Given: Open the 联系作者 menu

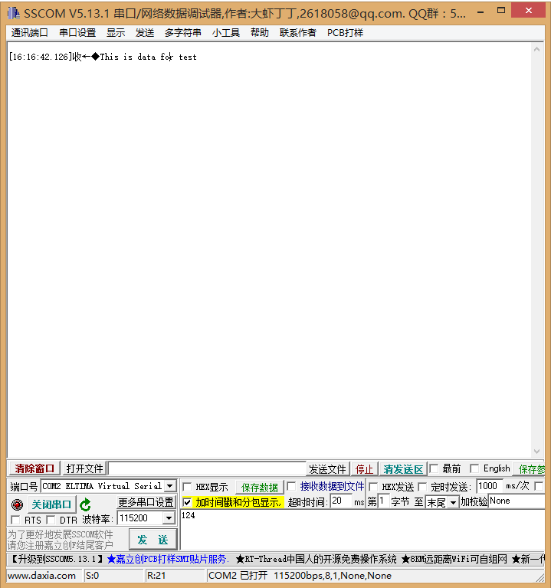Looking at the screenshot, I should coord(298,33).
